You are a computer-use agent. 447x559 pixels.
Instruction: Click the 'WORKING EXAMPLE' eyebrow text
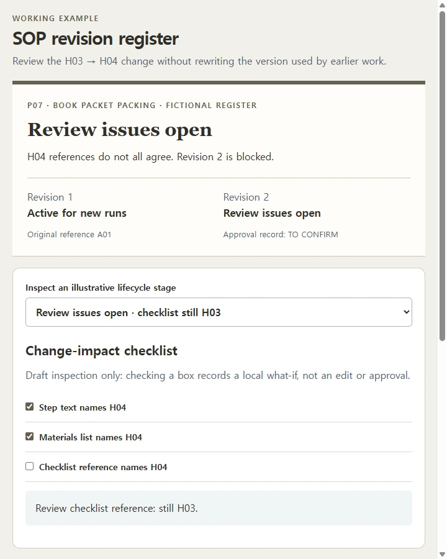coord(55,19)
